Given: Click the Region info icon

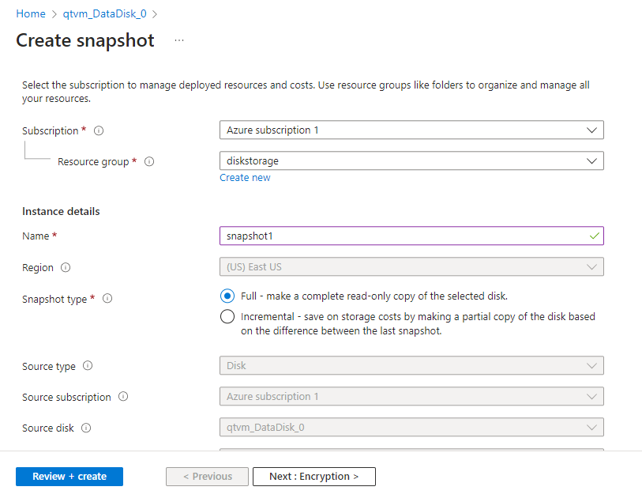Looking at the screenshot, I should [x=66, y=267].
